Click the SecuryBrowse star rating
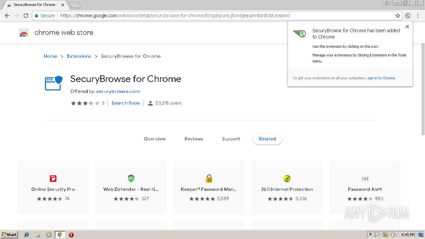Image resolution: width=425 pixels, height=239 pixels. click(85, 103)
